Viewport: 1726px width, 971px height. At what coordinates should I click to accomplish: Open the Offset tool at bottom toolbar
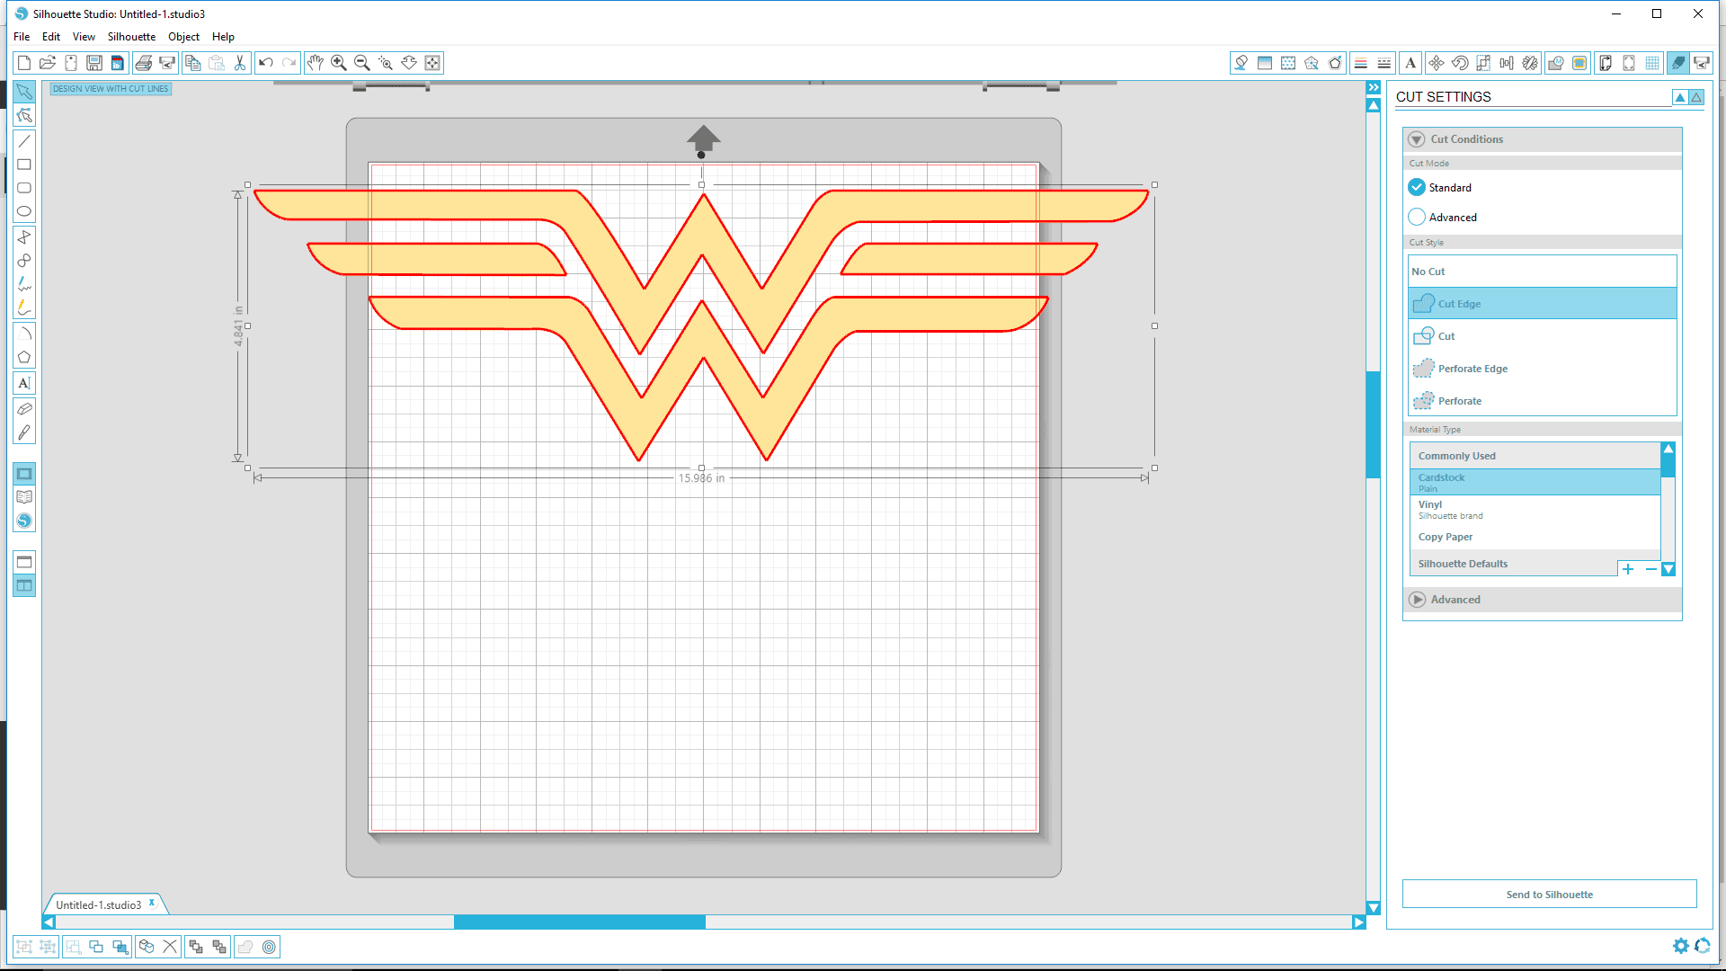(269, 947)
